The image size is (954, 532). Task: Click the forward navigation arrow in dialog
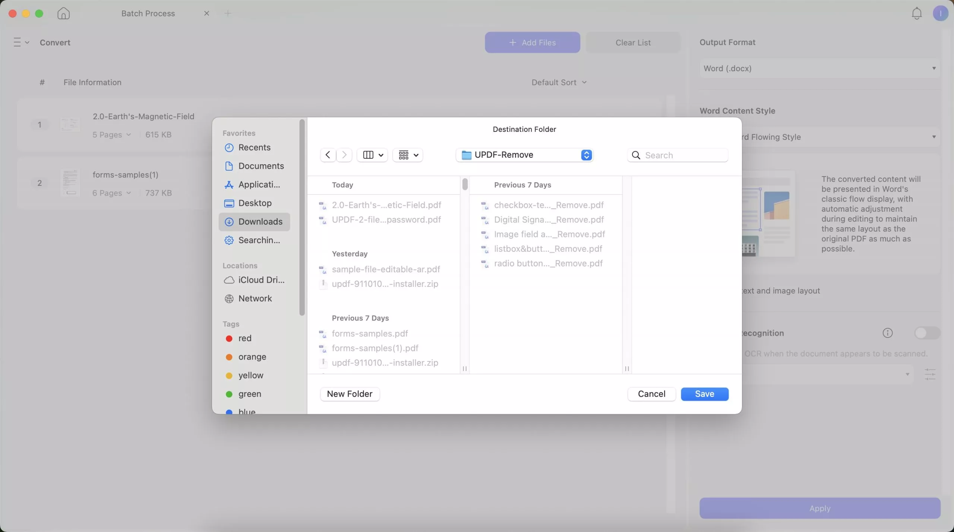coord(344,155)
